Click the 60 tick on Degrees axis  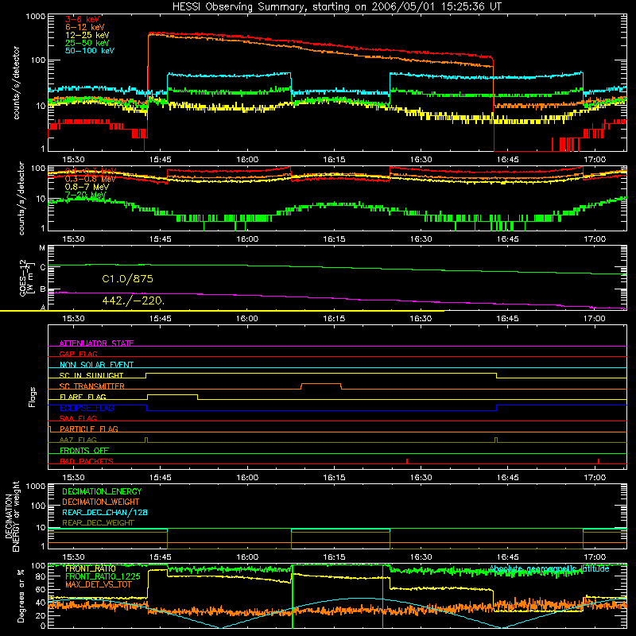click(x=41, y=589)
